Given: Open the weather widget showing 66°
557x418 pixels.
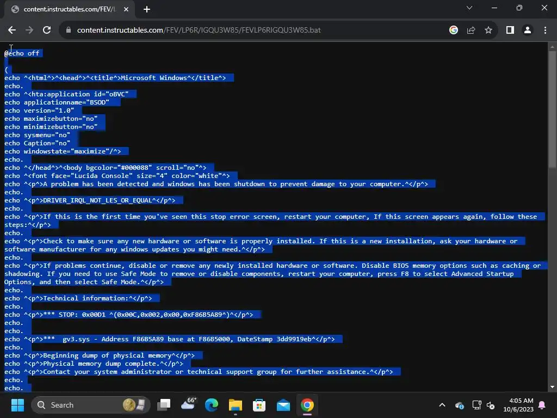Looking at the screenshot, I should (188, 404).
